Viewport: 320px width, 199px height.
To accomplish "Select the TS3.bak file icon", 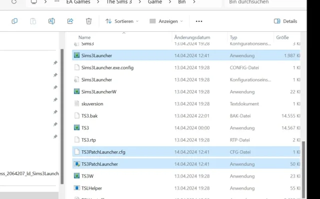I will 77,115.
